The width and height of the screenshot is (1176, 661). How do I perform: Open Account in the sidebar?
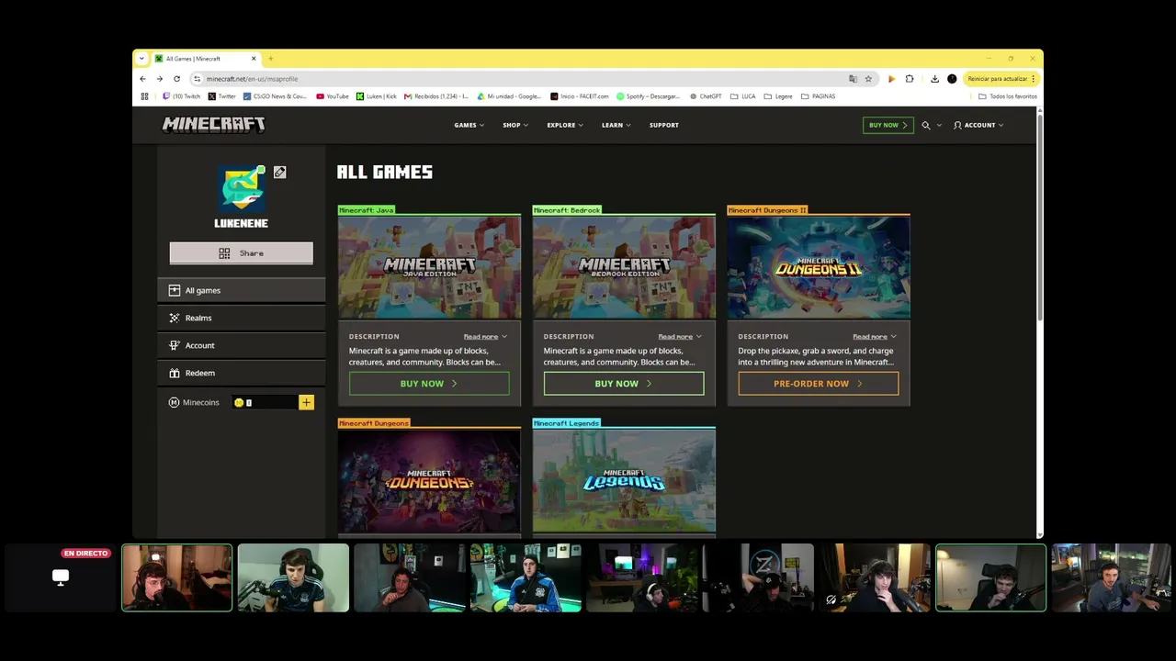point(242,345)
